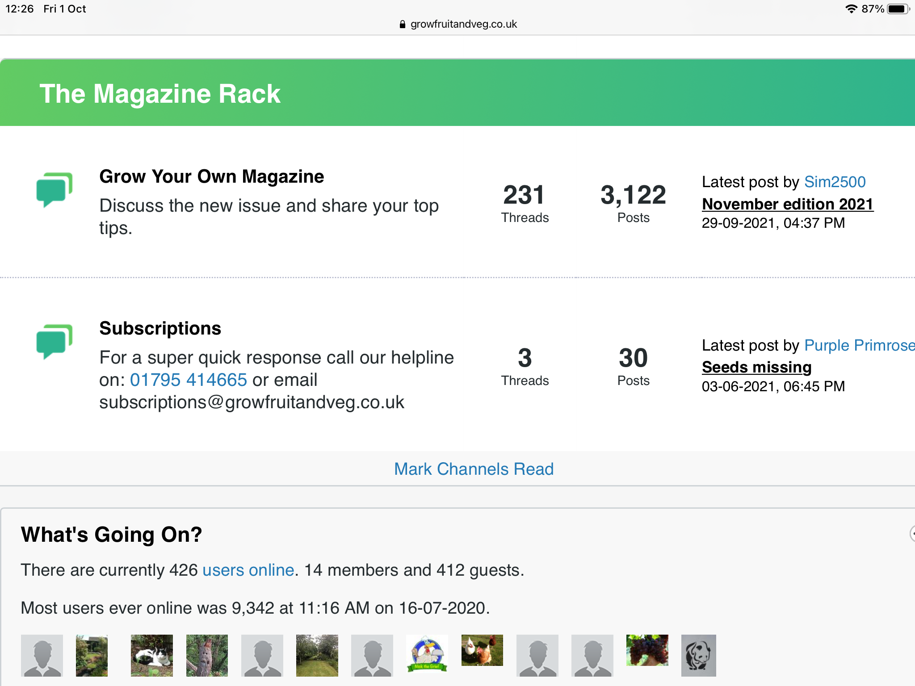Tap the Fri 1 Oct date
Screen dimensions: 915x686
click(65, 9)
